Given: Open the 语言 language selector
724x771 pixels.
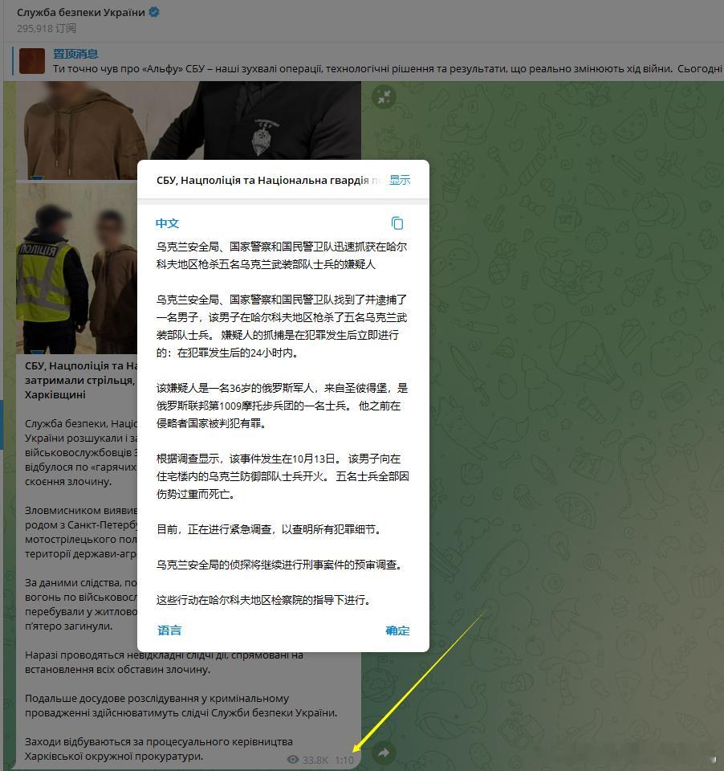Looking at the screenshot, I should point(169,630).
